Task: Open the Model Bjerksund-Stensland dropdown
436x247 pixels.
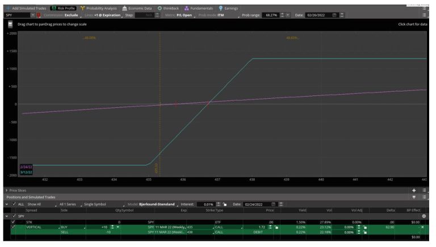Action: [x=153, y=204]
